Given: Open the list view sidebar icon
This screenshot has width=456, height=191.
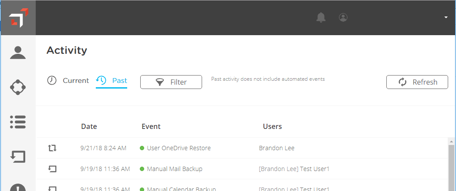Looking at the screenshot, I should pyautogui.click(x=18, y=122).
